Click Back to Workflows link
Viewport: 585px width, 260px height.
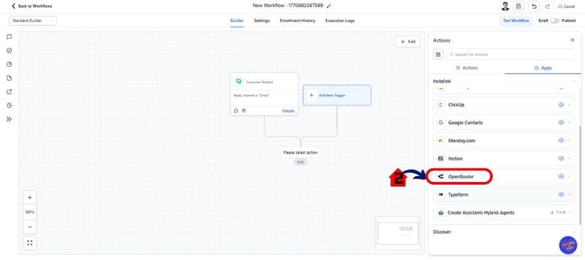(x=32, y=6)
